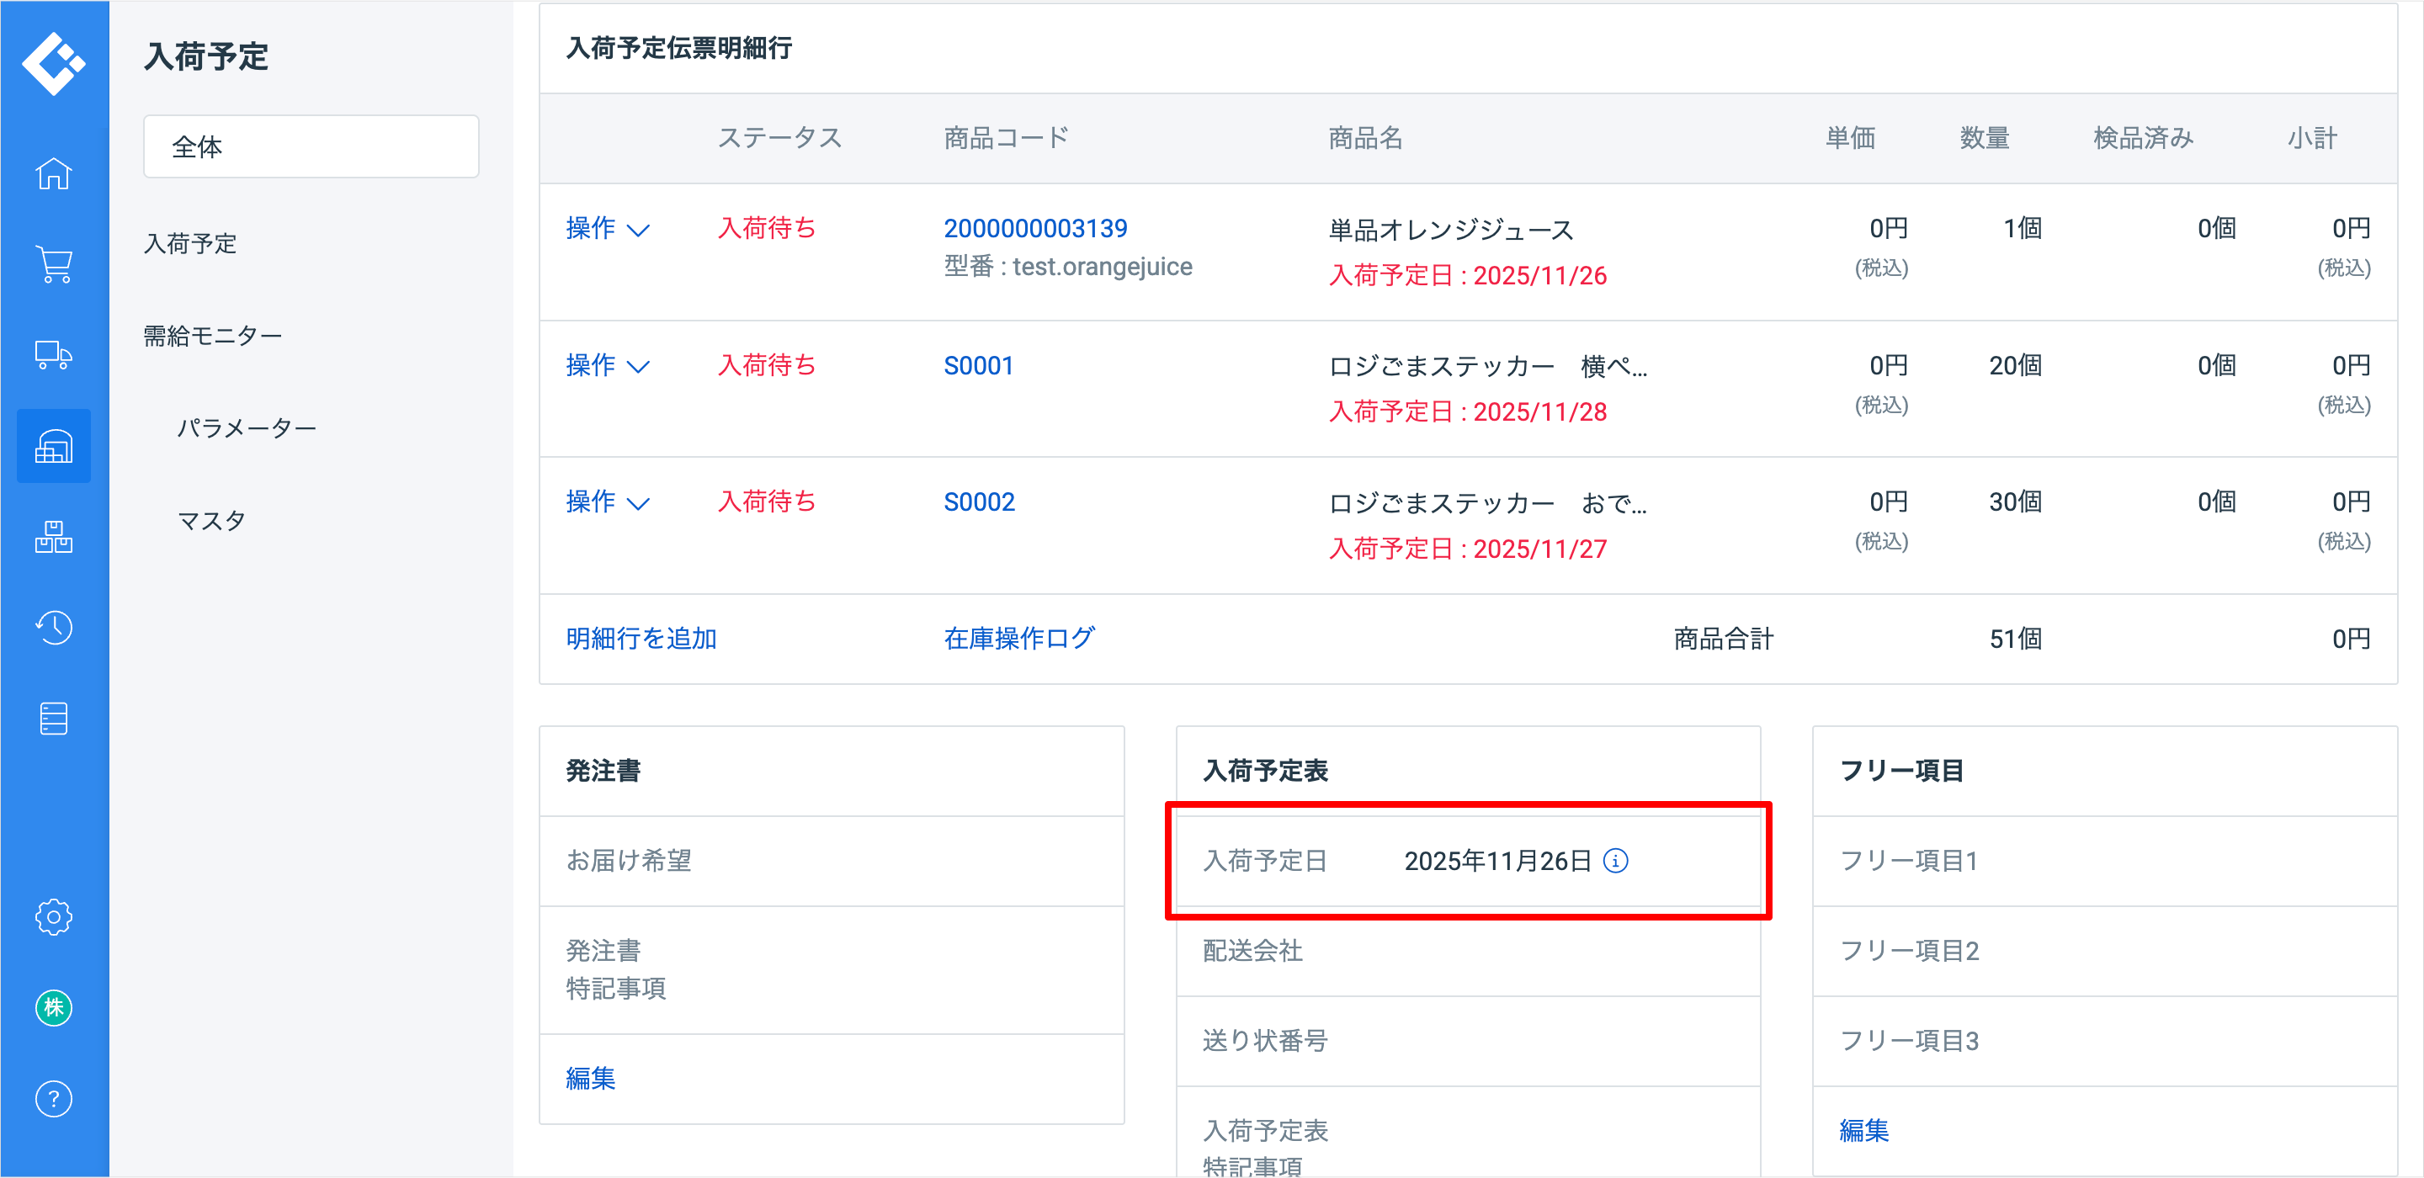Click the 全体 search input field
This screenshot has width=2424, height=1178.
[x=311, y=146]
